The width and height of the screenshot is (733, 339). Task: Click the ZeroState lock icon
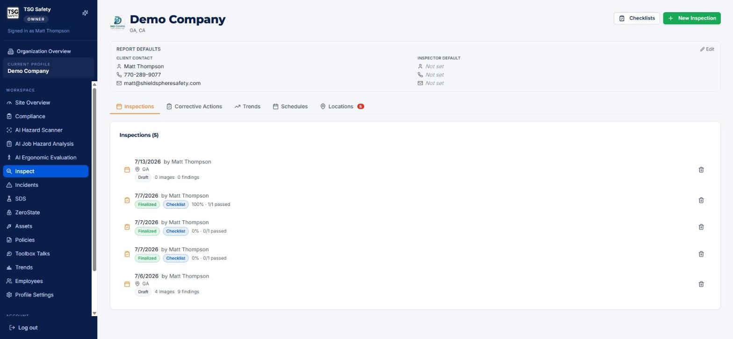tap(9, 212)
